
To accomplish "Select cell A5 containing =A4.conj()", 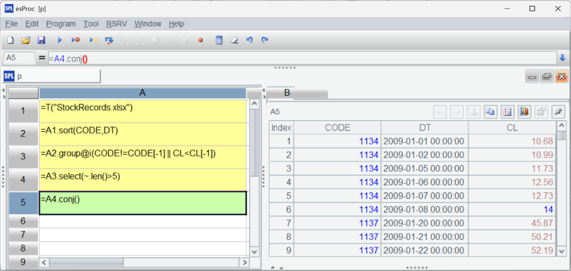I will click(143, 203).
